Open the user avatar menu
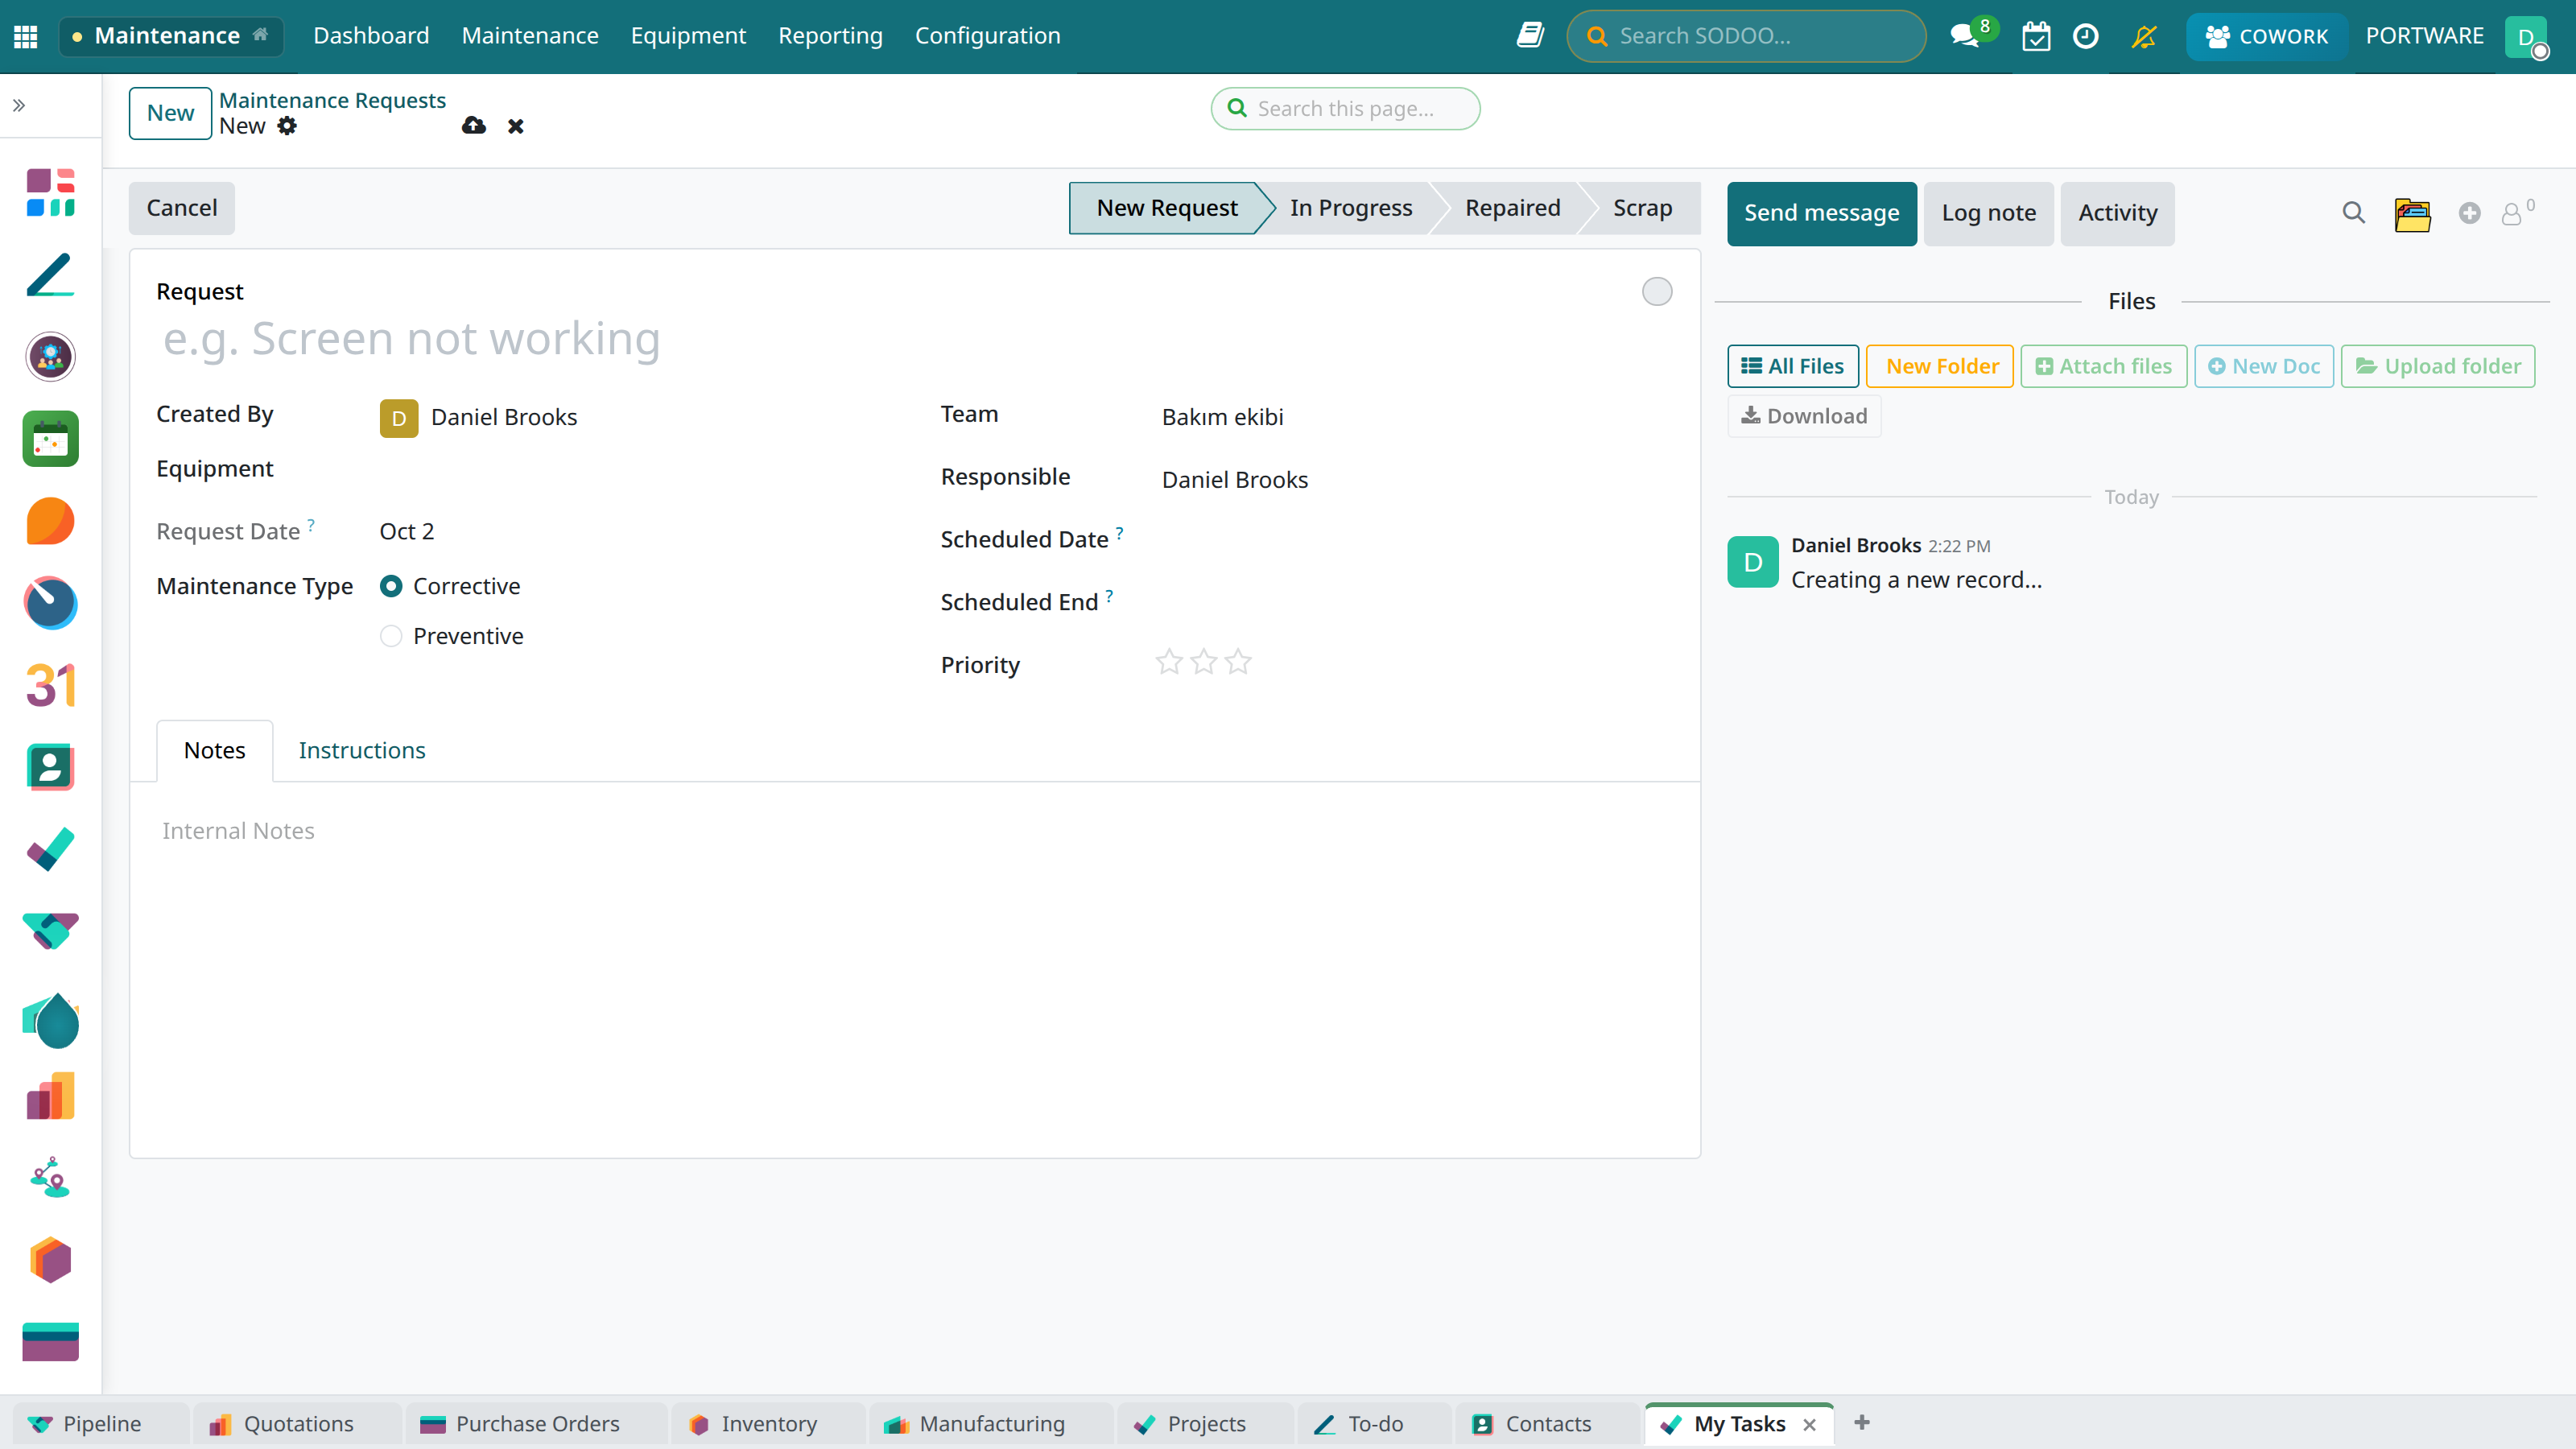The image size is (2576, 1449). (2526, 36)
